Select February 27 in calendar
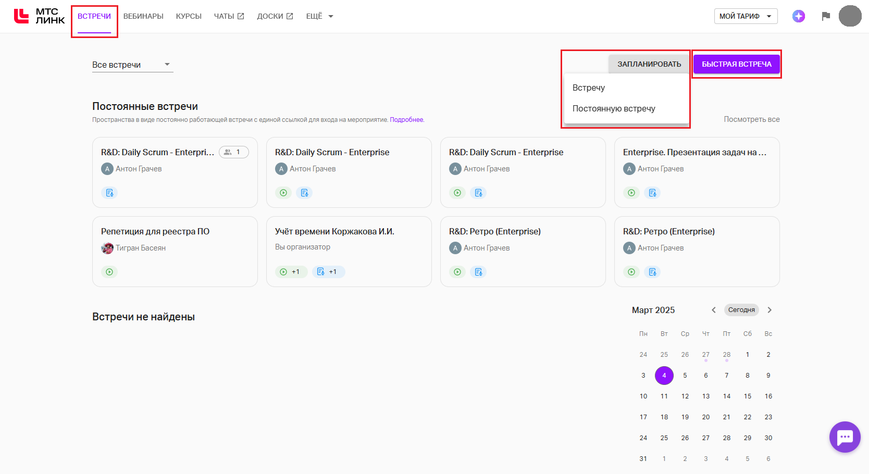The image size is (869, 474). 706,355
